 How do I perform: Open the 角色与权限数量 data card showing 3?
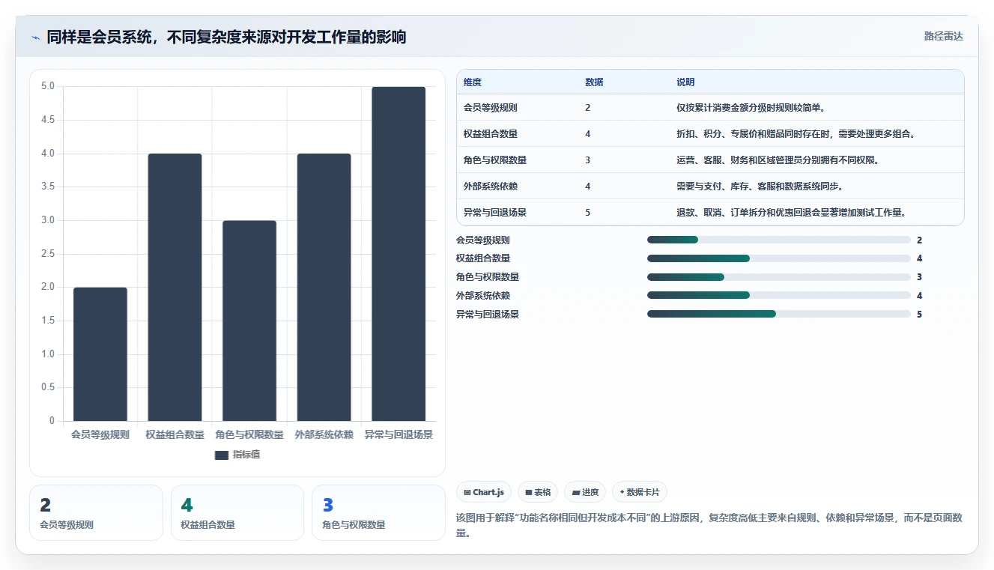click(378, 512)
